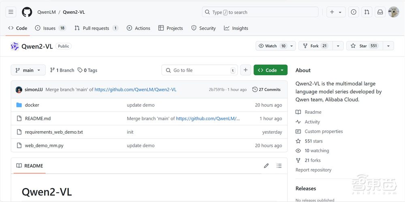The image size is (405, 202).
Task: Open the 27 Commits history link
Action: tap(266, 89)
